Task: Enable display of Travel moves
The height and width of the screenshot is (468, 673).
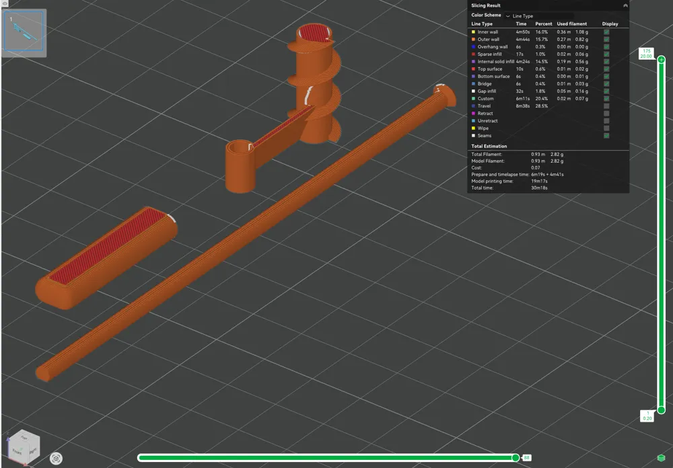Action: (606, 106)
